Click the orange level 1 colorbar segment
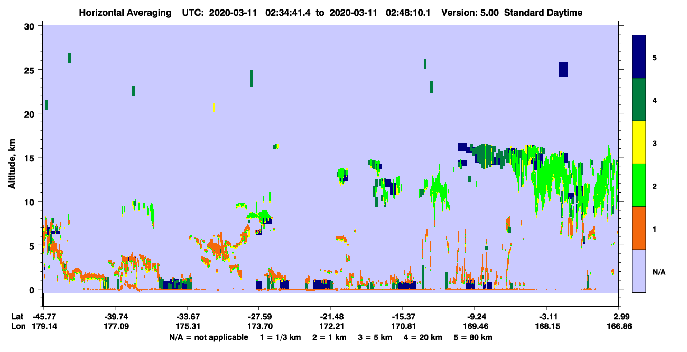This screenshot has height=352, width=687. pyautogui.click(x=639, y=228)
